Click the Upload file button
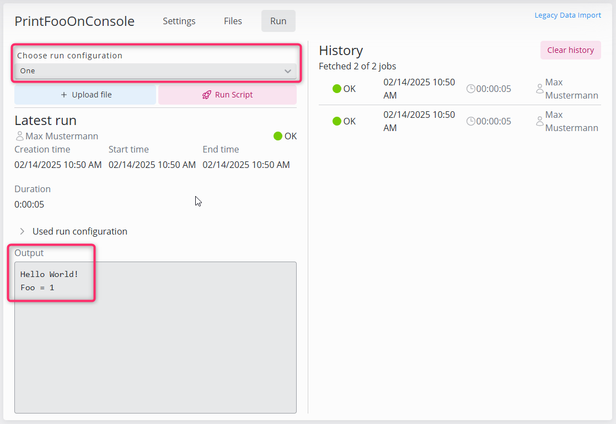This screenshot has width=616, height=424. point(85,95)
